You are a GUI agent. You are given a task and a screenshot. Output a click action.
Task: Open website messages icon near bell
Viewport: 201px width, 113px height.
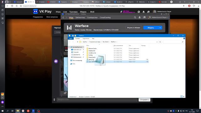click(x=148, y=12)
